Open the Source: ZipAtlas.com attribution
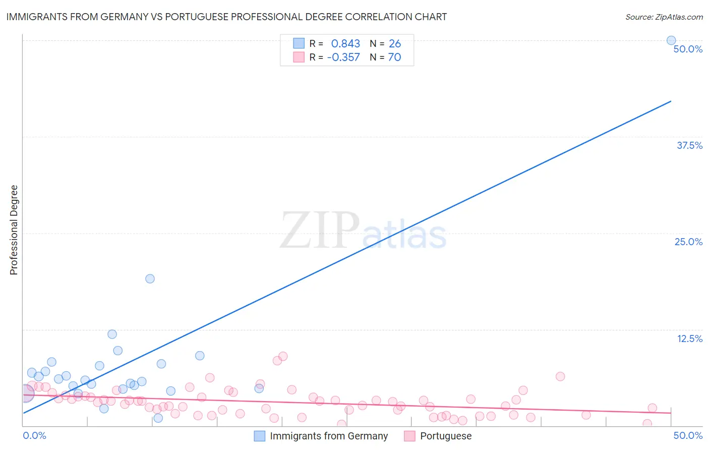The image size is (709, 450). click(x=664, y=17)
